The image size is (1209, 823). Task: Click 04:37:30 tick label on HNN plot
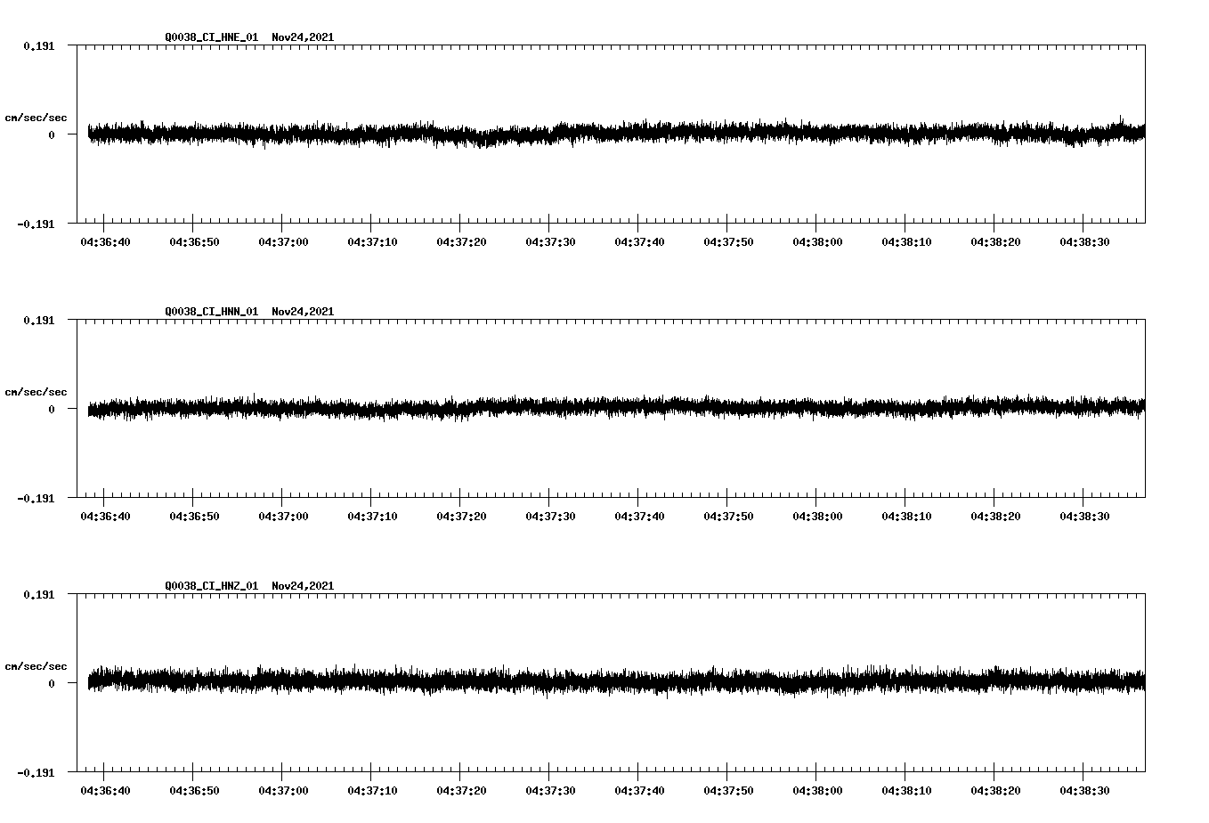pyautogui.click(x=550, y=517)
